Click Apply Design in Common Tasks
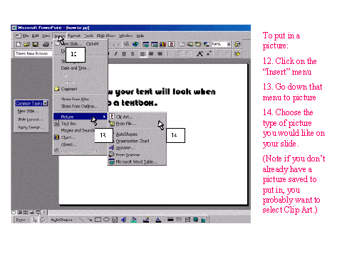The image size is (342, 256). [x=31, y=127]
